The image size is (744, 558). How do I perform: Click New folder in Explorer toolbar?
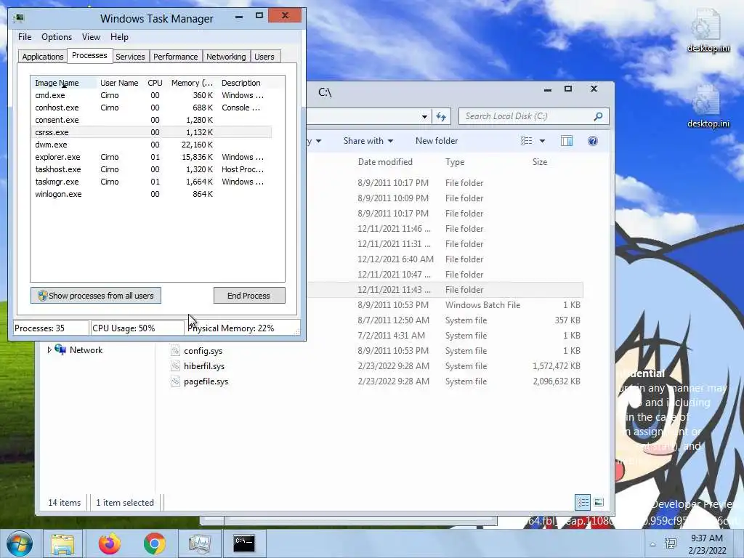tap(437, 141)
